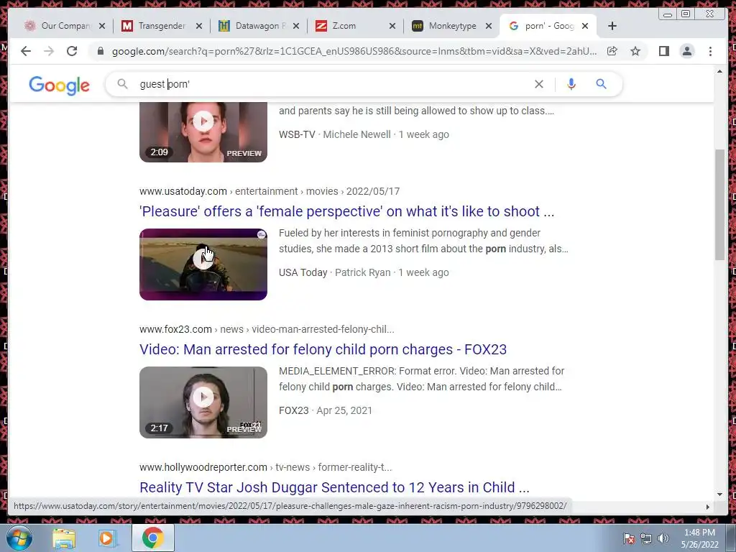The height and width of the screenshot is (552, 736).
Task: Open a new tab
Action: coord(612,26)
